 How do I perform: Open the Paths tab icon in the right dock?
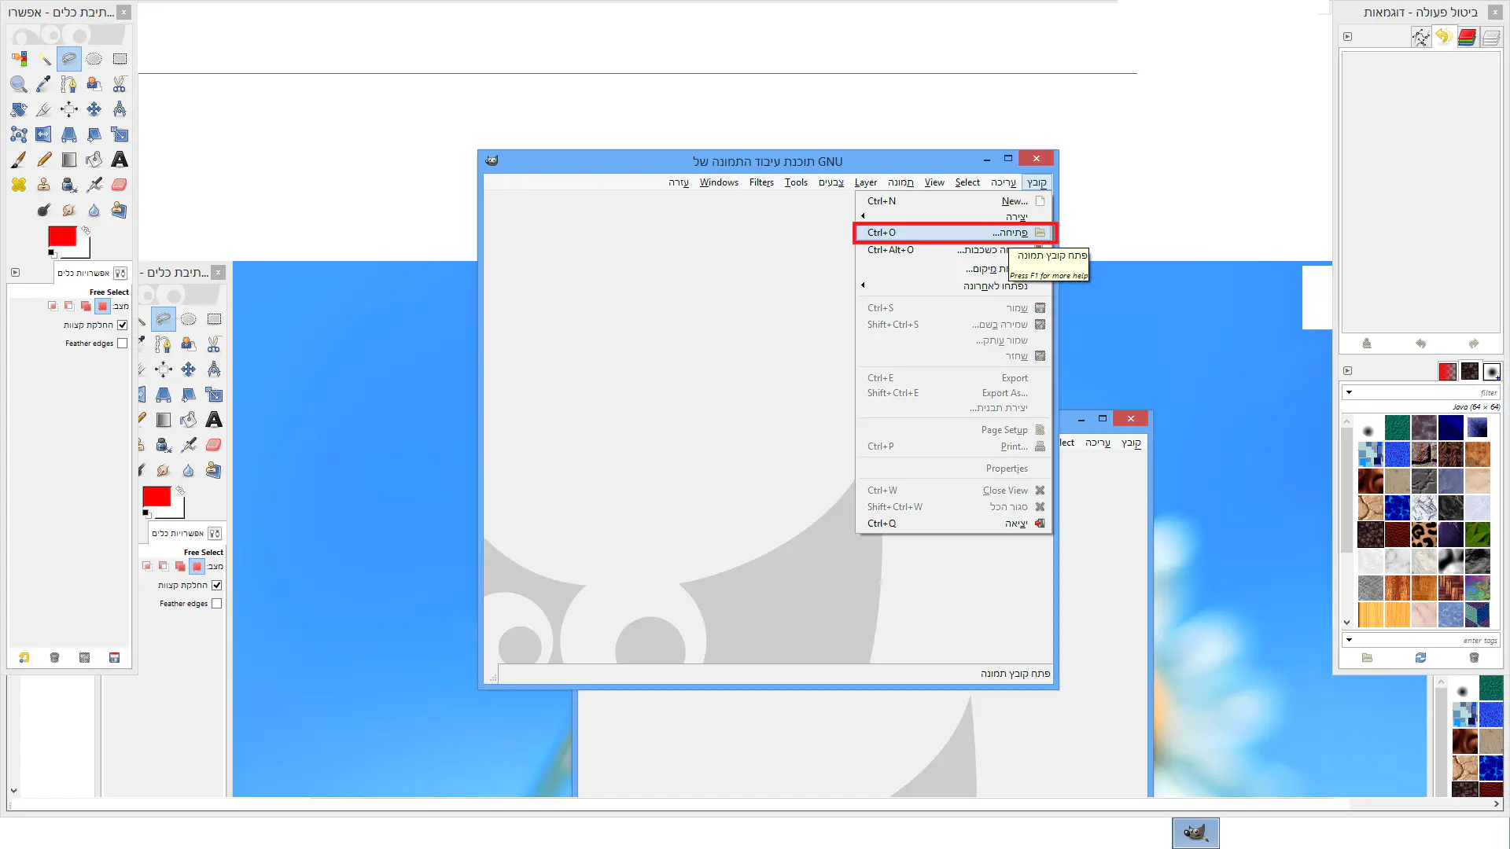click(1420, 37)
